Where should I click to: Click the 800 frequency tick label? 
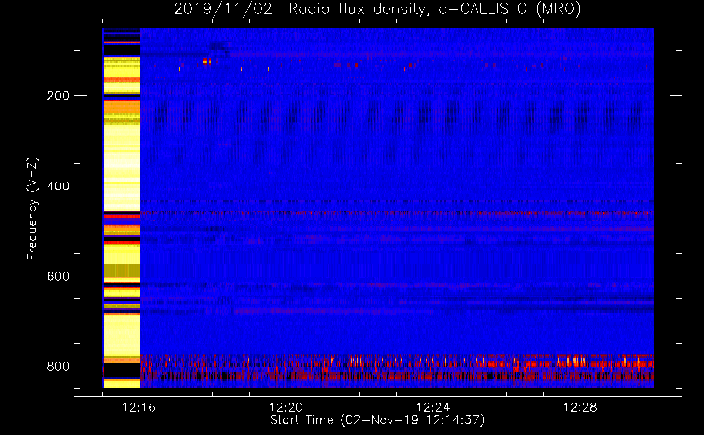(x=58, y=366)
